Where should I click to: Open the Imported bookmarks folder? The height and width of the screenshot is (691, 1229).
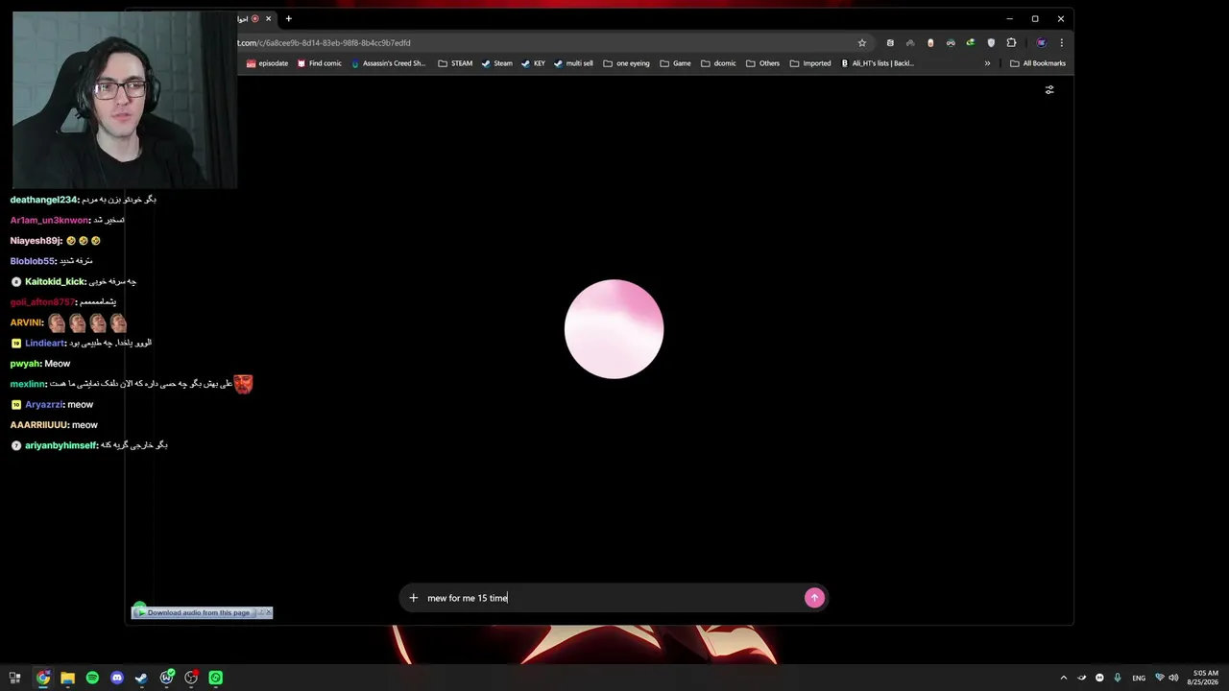tap(810, 63)
